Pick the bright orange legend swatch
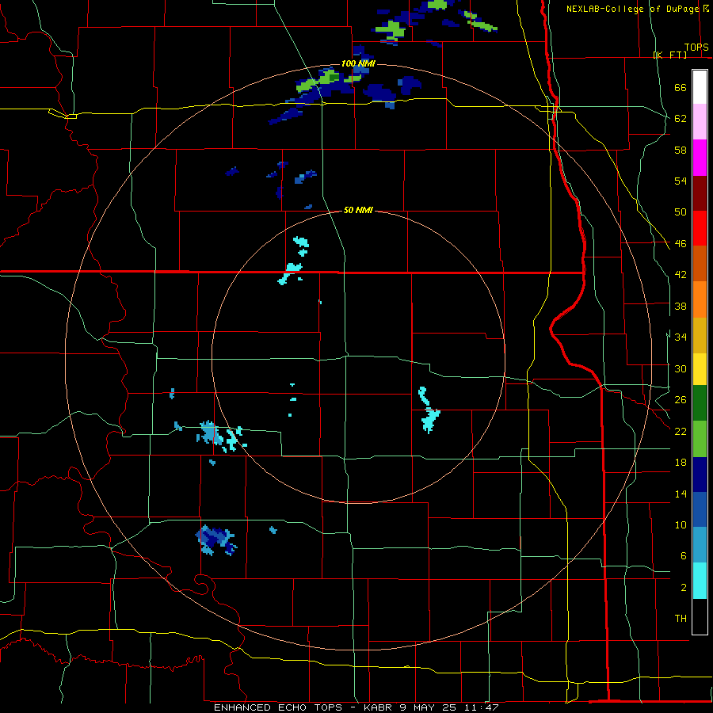 (700, 299)
